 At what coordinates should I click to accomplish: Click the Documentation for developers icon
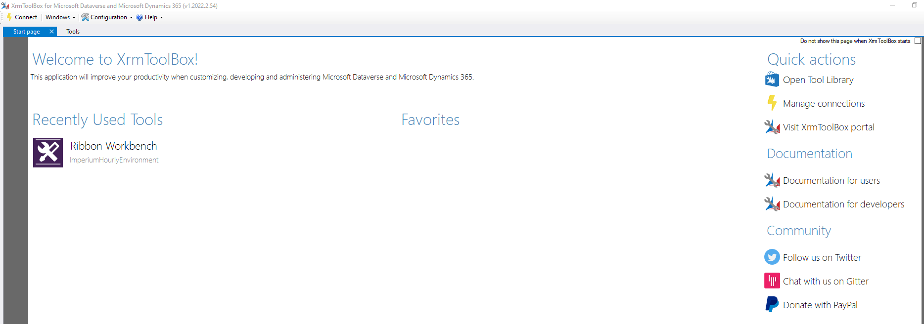point(772,204)
